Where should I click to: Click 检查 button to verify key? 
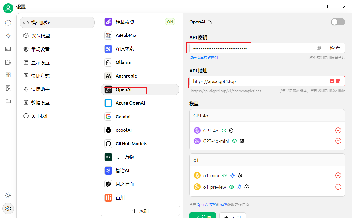335,48
